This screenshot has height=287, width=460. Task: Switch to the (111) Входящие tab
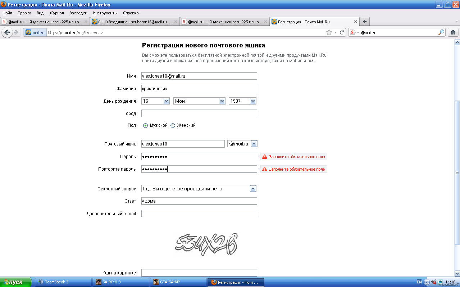[135, 22]
